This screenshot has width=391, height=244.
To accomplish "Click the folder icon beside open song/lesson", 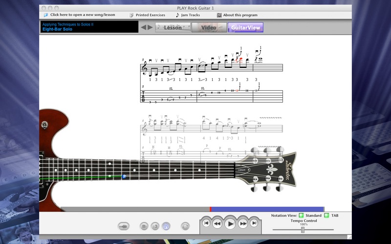I will (45, 15).
